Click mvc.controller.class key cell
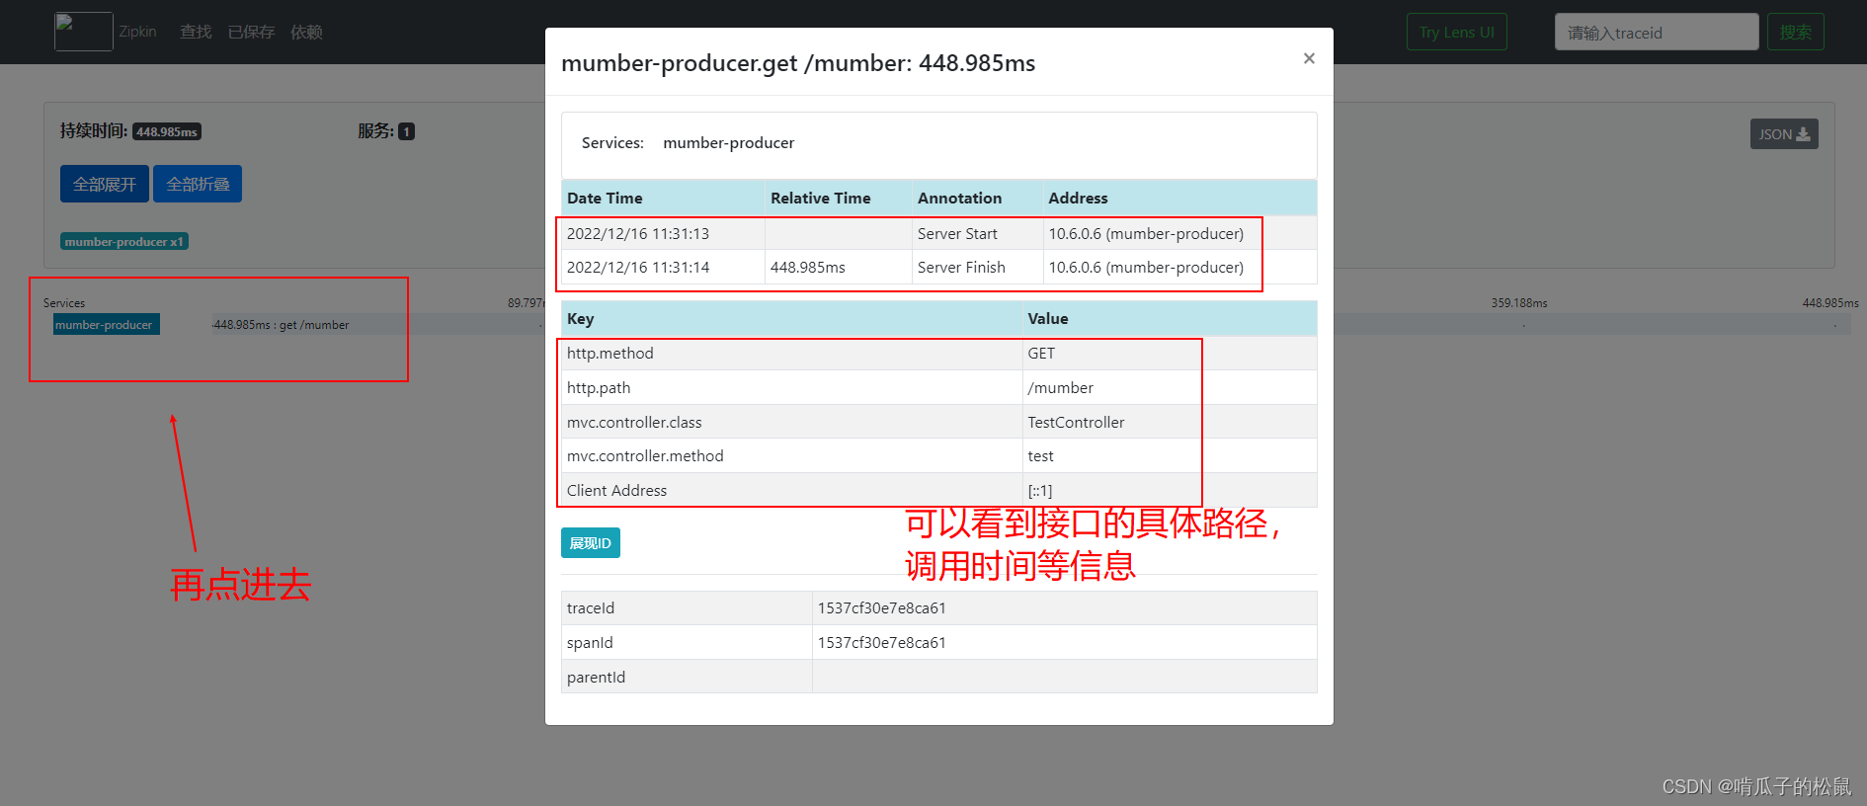1867x806 pixels. 791,422
